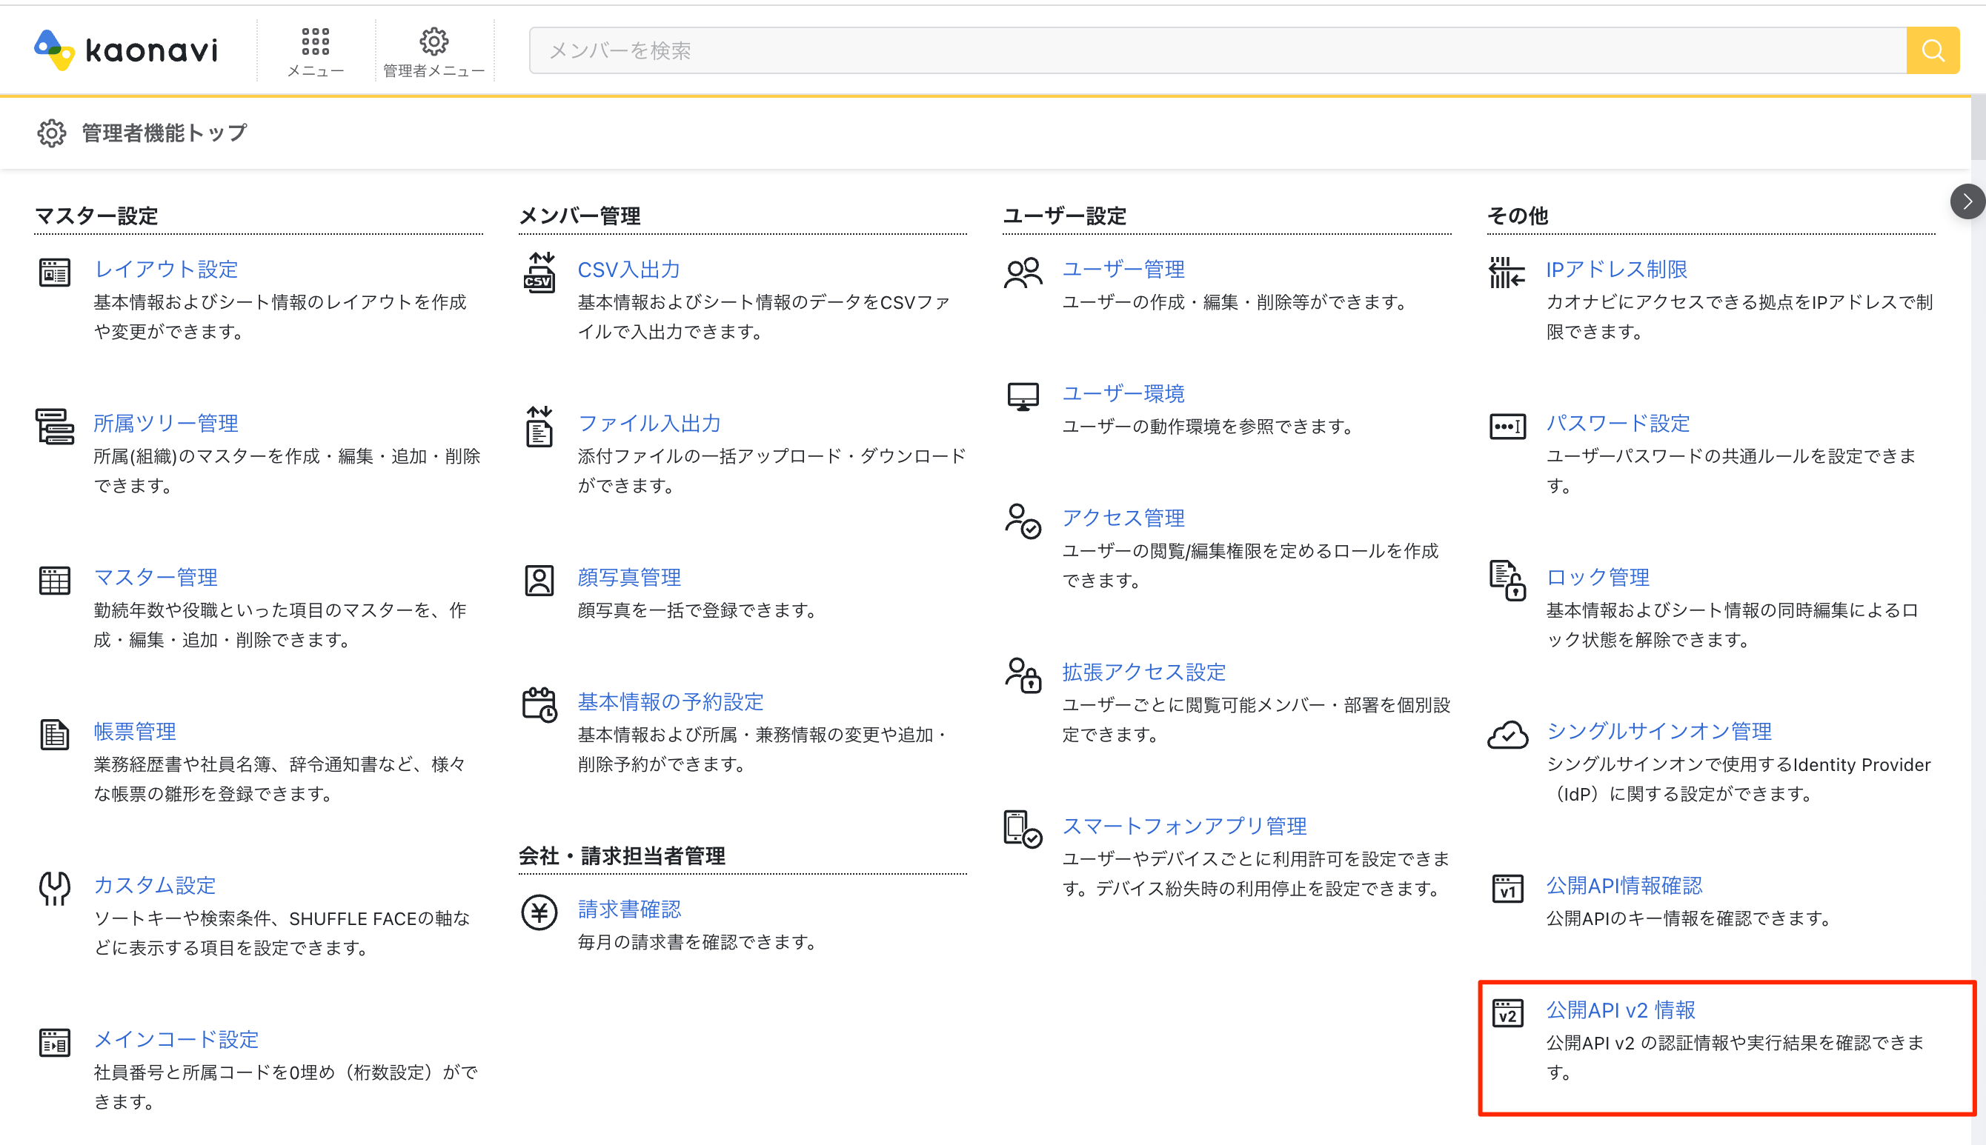Click the yen 請求書確認 icon
This screenshot has width=1986, height=1145.
pos(539,912)
